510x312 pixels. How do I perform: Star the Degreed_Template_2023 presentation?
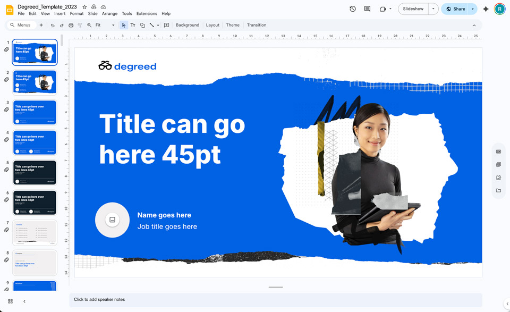(84, 7)
